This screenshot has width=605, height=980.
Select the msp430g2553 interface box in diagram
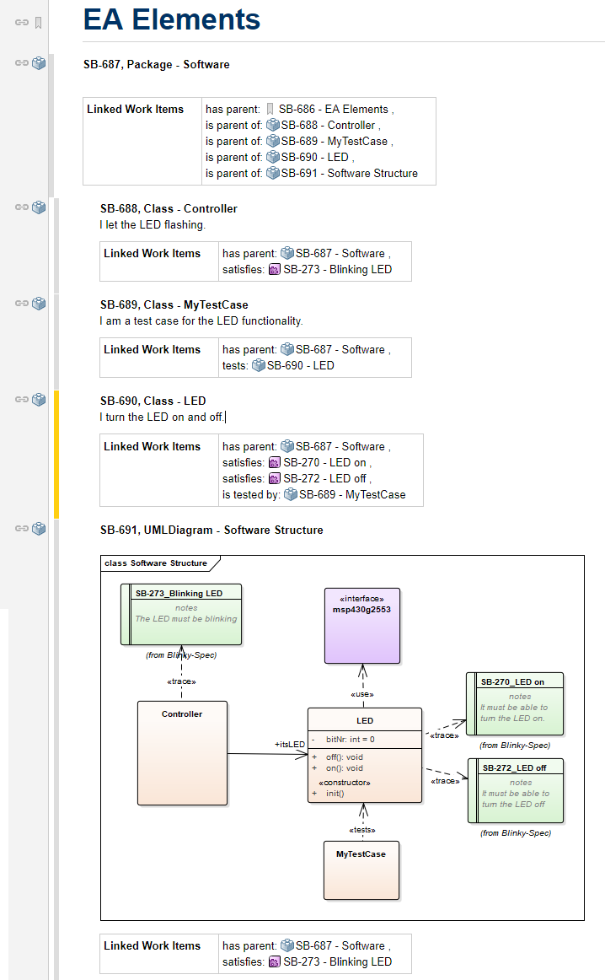[362, 626]
